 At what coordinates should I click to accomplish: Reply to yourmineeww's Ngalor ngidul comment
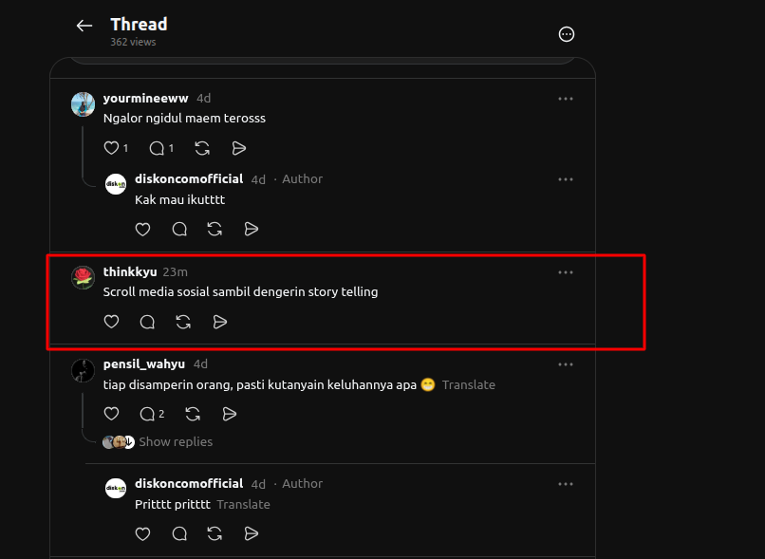tap(157, 148)
